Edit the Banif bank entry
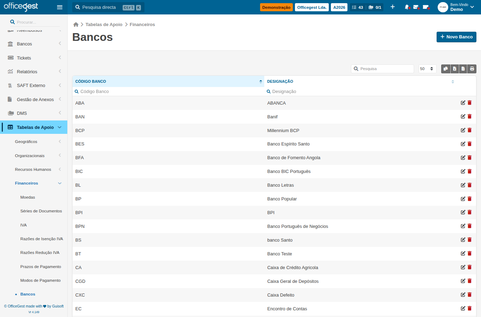This screenshot has width=481, height=317. point(463,117)
